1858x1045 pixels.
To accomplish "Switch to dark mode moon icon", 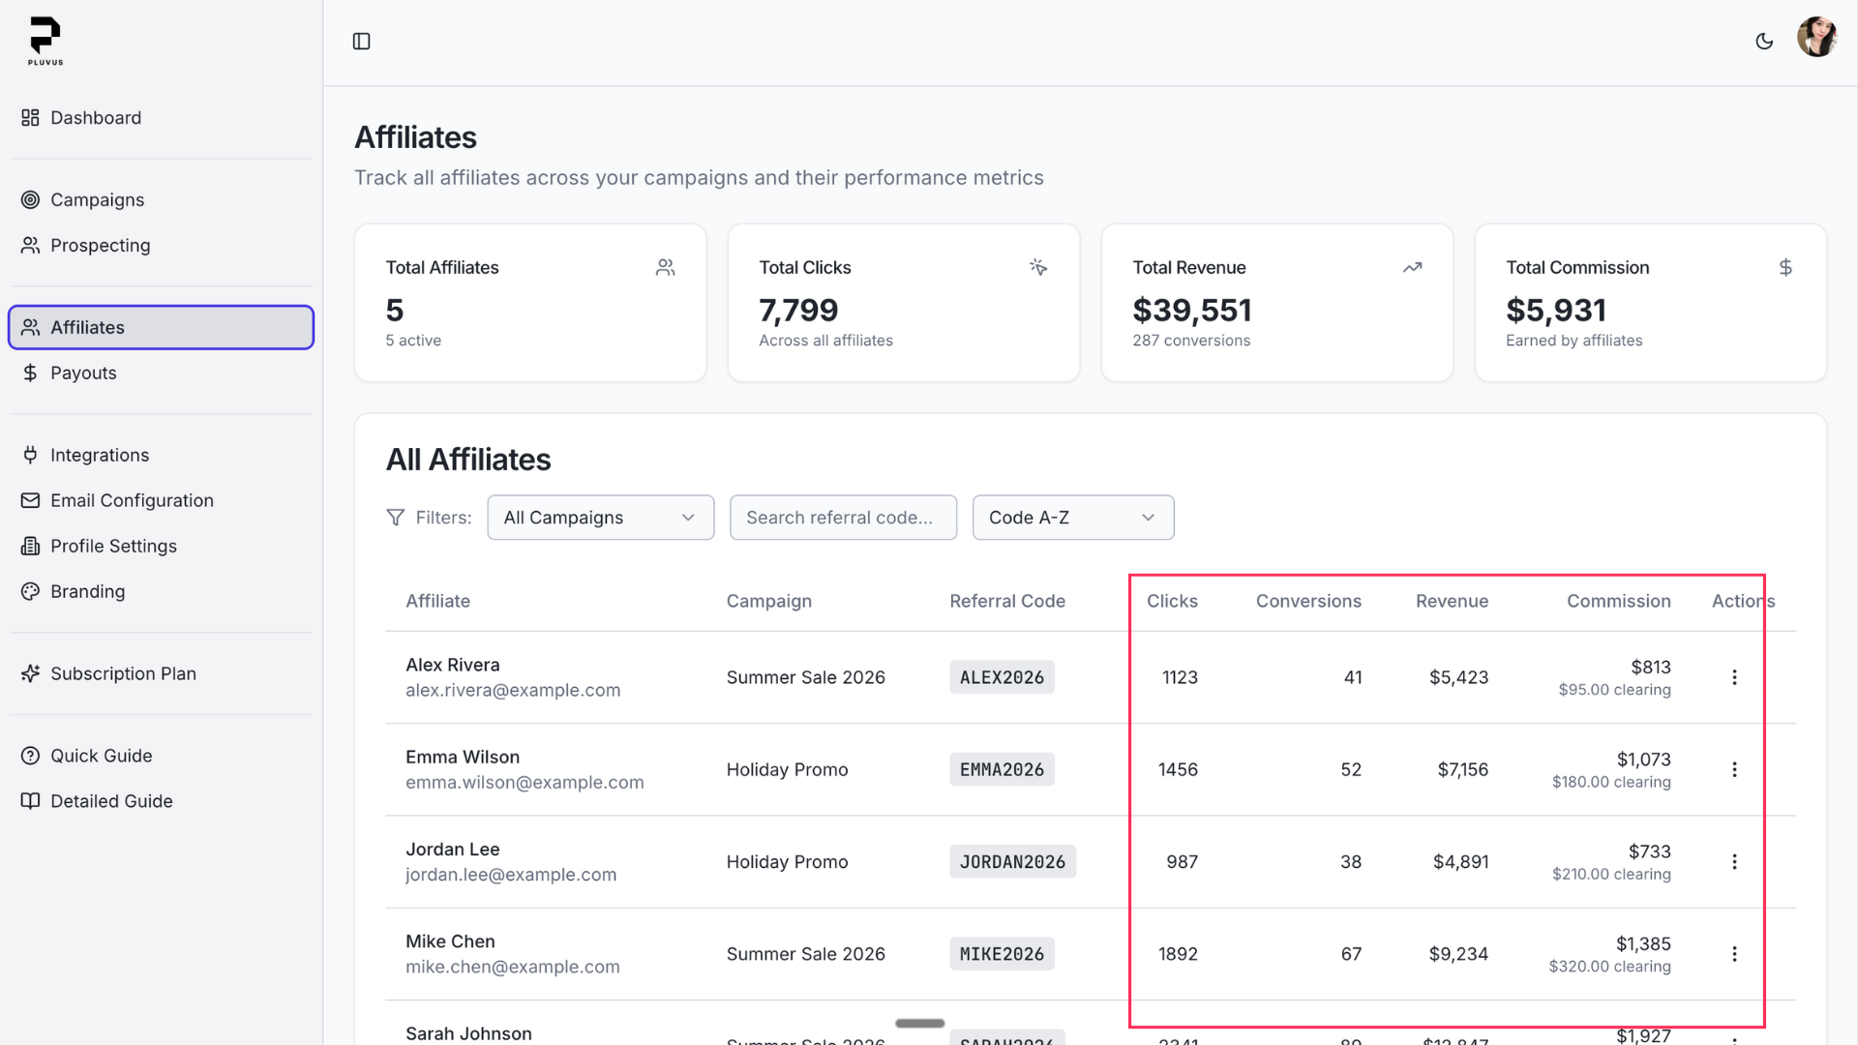I will pyautogui.click(x=1764, y=42).
